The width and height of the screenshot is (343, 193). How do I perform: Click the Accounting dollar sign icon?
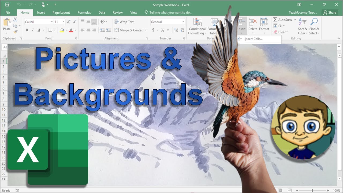click(153, 30)
